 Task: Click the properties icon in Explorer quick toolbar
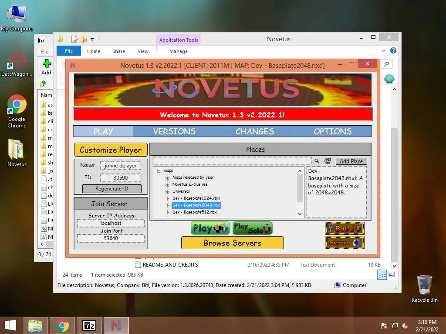(x=74, y=39)
